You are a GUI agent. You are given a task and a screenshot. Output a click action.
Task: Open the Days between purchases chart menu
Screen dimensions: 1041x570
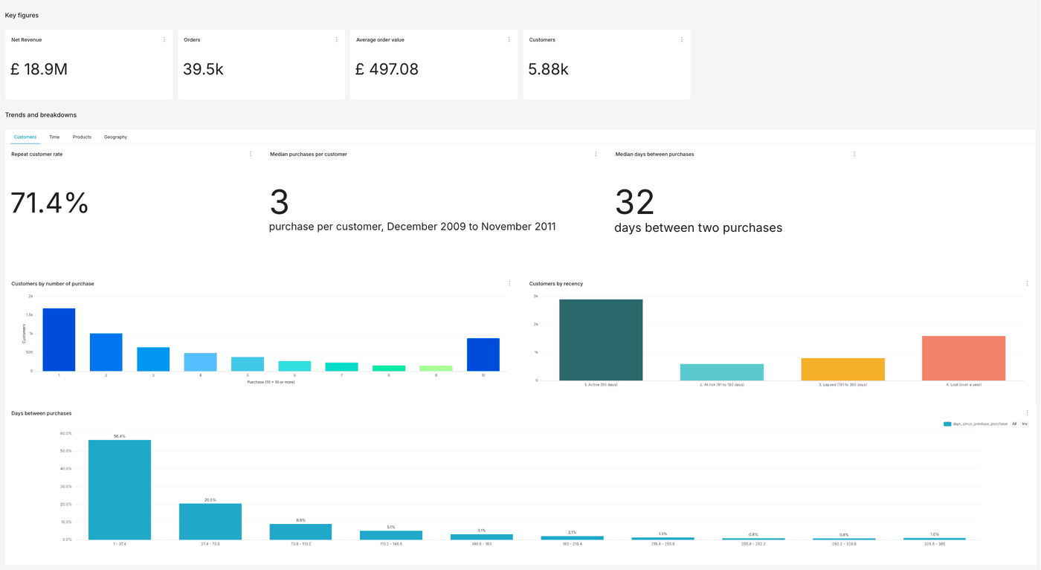(x=1028, y=413)
